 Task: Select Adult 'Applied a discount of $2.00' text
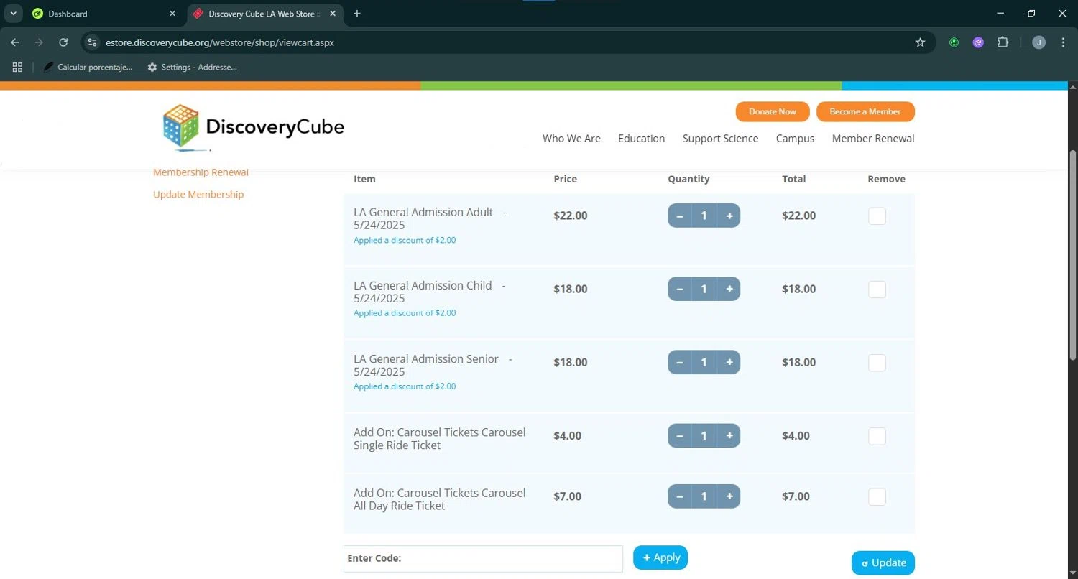coord(405,240)
